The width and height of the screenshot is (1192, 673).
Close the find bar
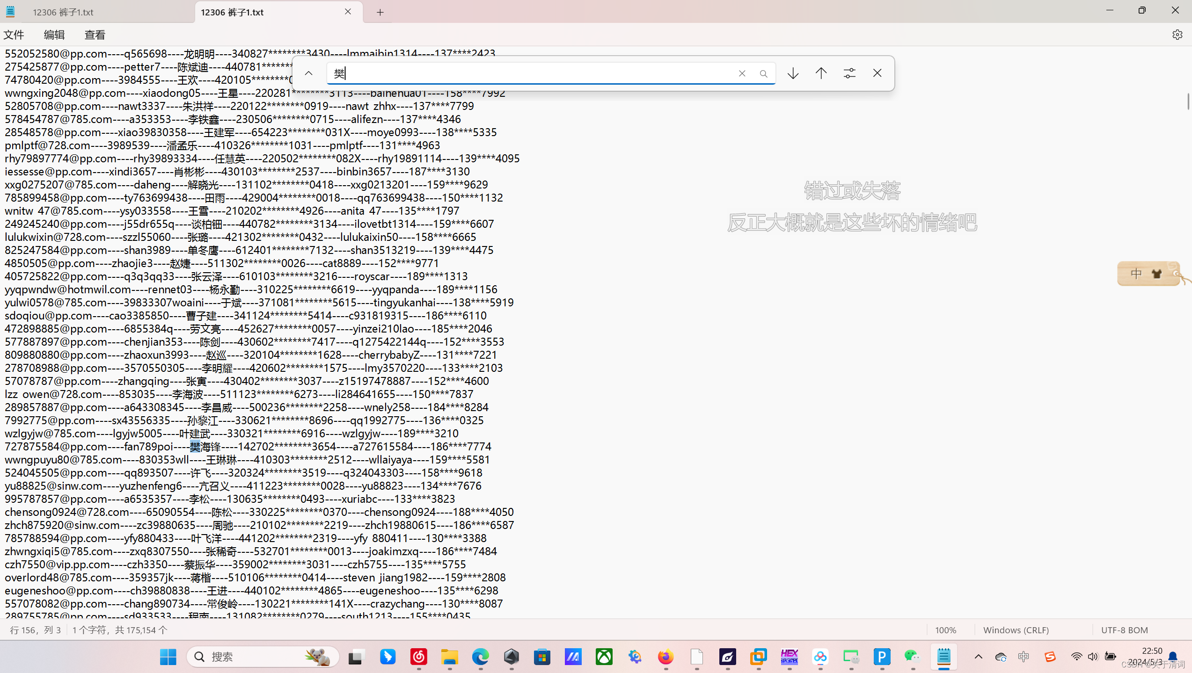click(x=877, y=73)
